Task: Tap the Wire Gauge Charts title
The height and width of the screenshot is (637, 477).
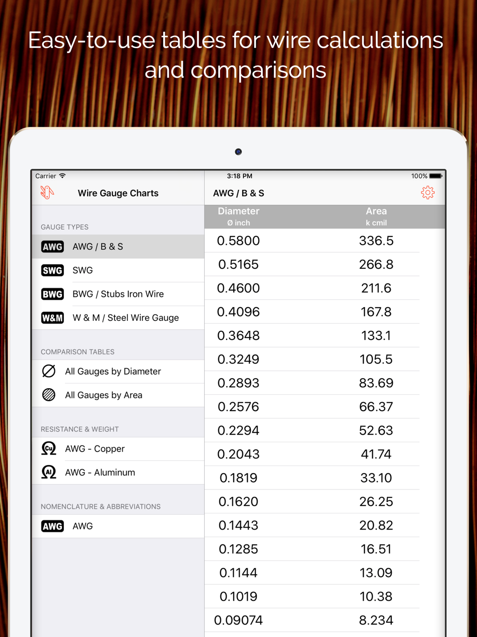Action: click(118, 193)
